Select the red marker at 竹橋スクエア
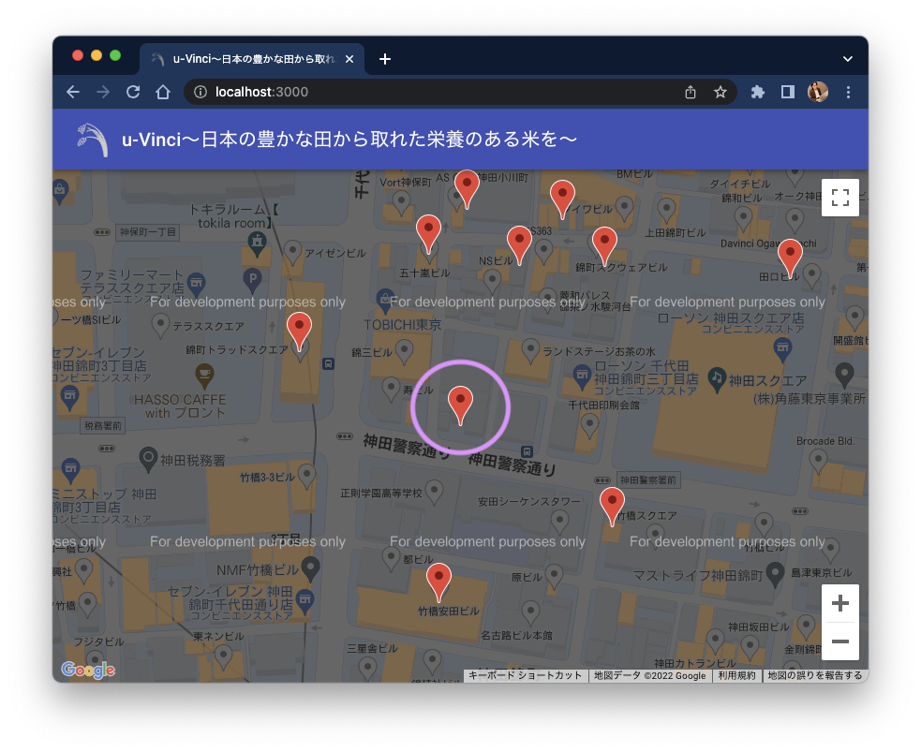The width and height of the screenshot is (921, 752). coord(612,506)
